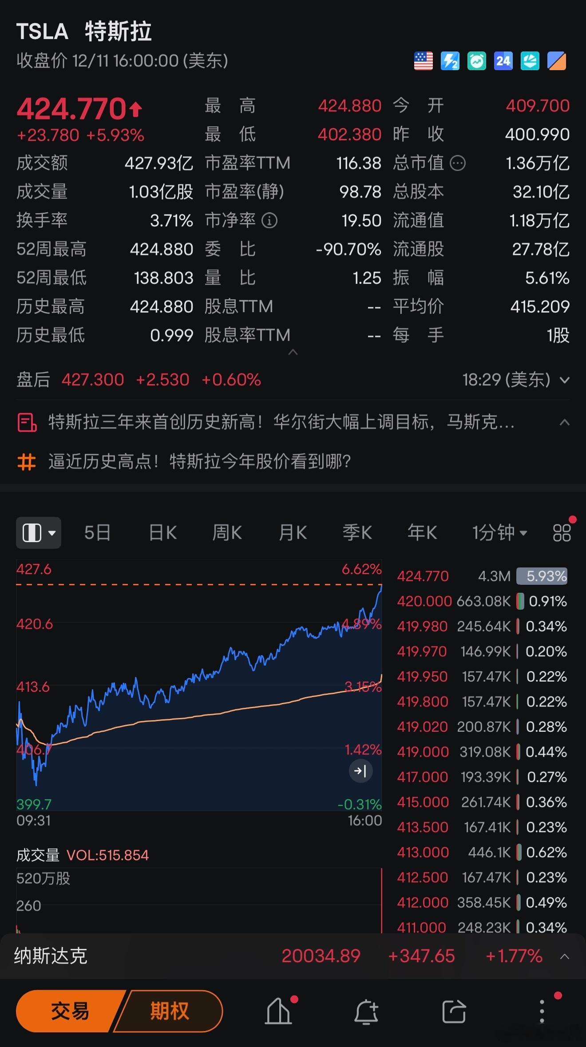Tap the 交易 trade button

[70, 1011]
